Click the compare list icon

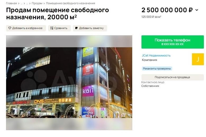[52, 28]
